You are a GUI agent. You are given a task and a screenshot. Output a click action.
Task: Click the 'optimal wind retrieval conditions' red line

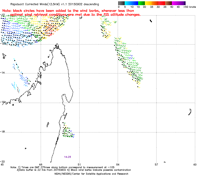click(x=75, y=15)
